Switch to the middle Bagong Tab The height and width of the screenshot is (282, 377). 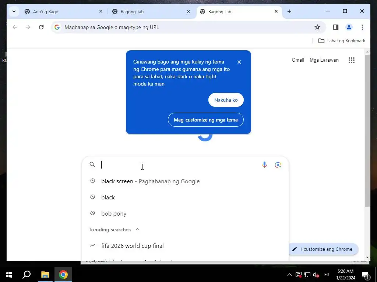pyautogui.click(x=151, y=11)
